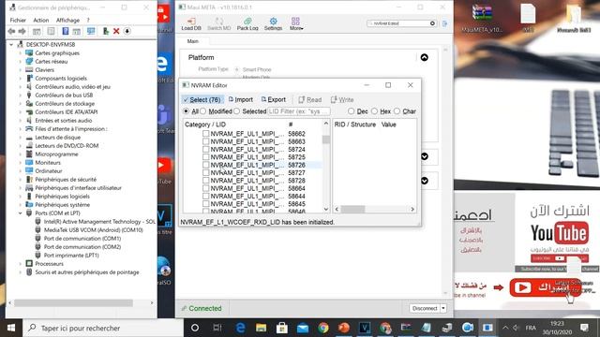The image size is (600, 337).
Task: Expand Cartes réseau node
Action: click(21, 62)
